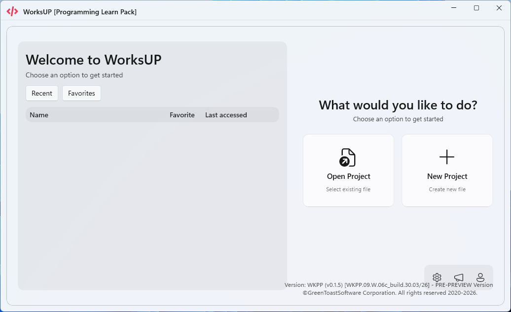The image size is (511, 312).
Task: Open the settings gear icon
Action: point(437,277)
